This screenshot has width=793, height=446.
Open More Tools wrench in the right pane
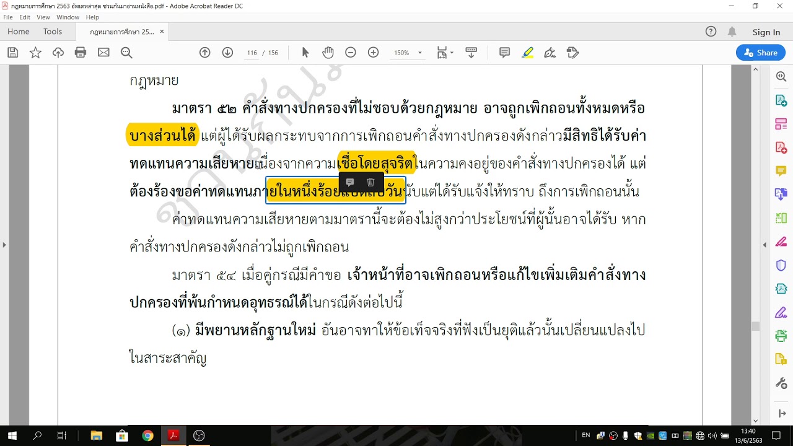point(781,383)
